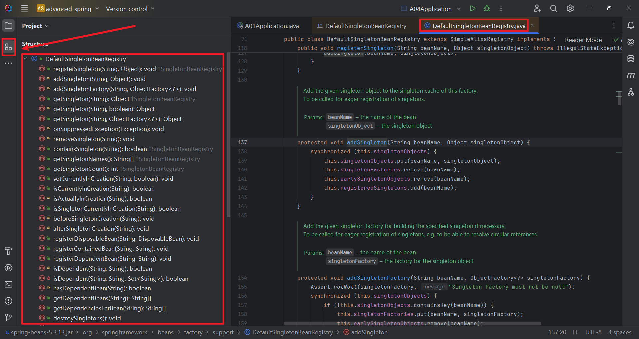The image size is (639, 339).
Task: Click support breadcrumb segment
Action: 223,332
